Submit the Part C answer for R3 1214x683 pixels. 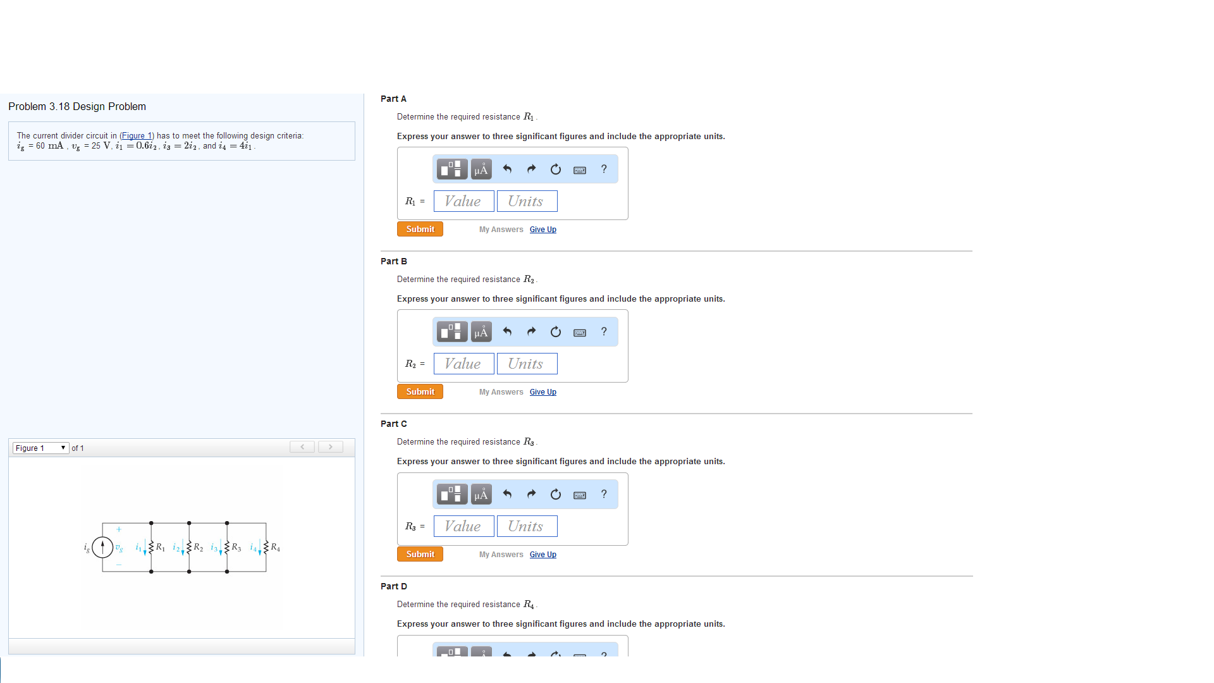420,554
